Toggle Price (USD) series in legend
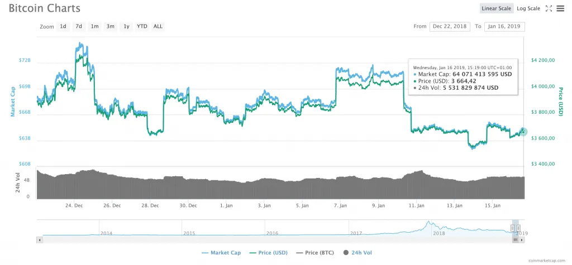This screenshot has height=265, width=572. 269,253
